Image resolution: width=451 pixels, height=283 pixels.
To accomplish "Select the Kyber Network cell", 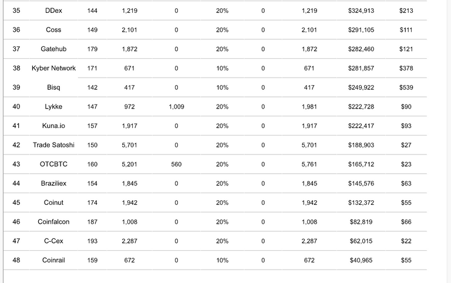I will [x=53, y=68].
